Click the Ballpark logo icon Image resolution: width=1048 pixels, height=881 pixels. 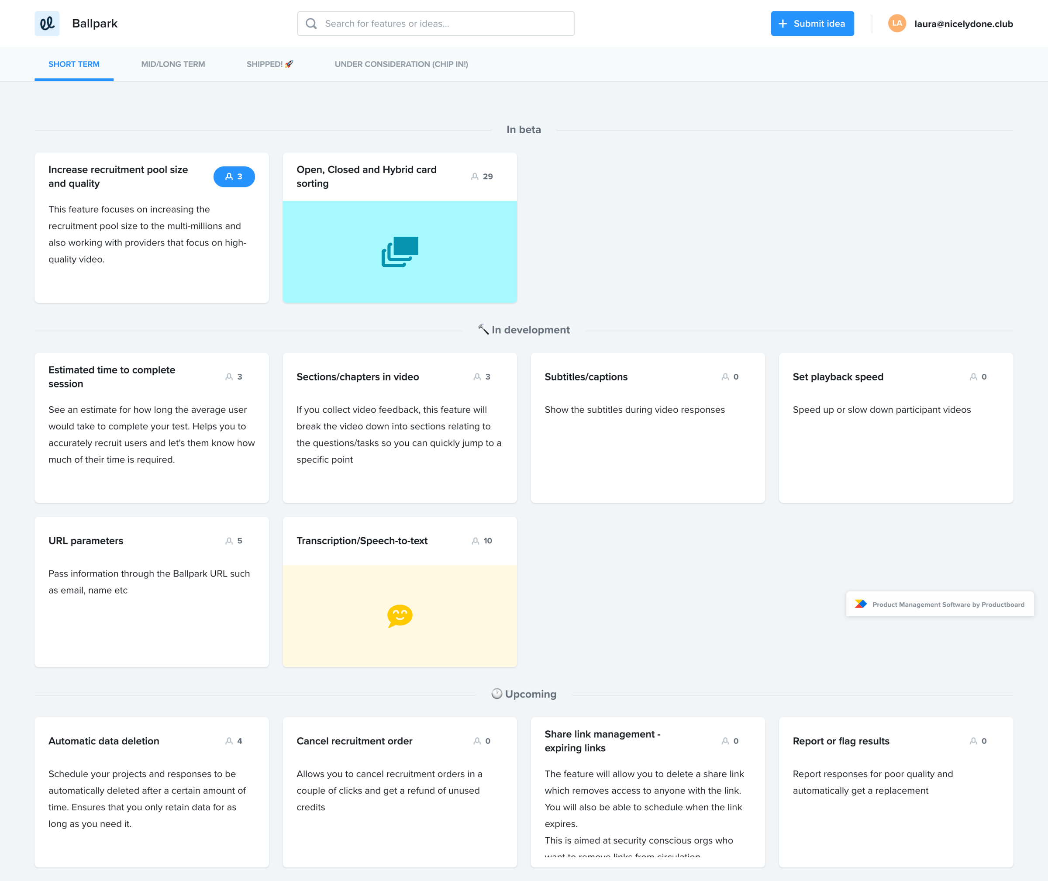click(47, 24)
